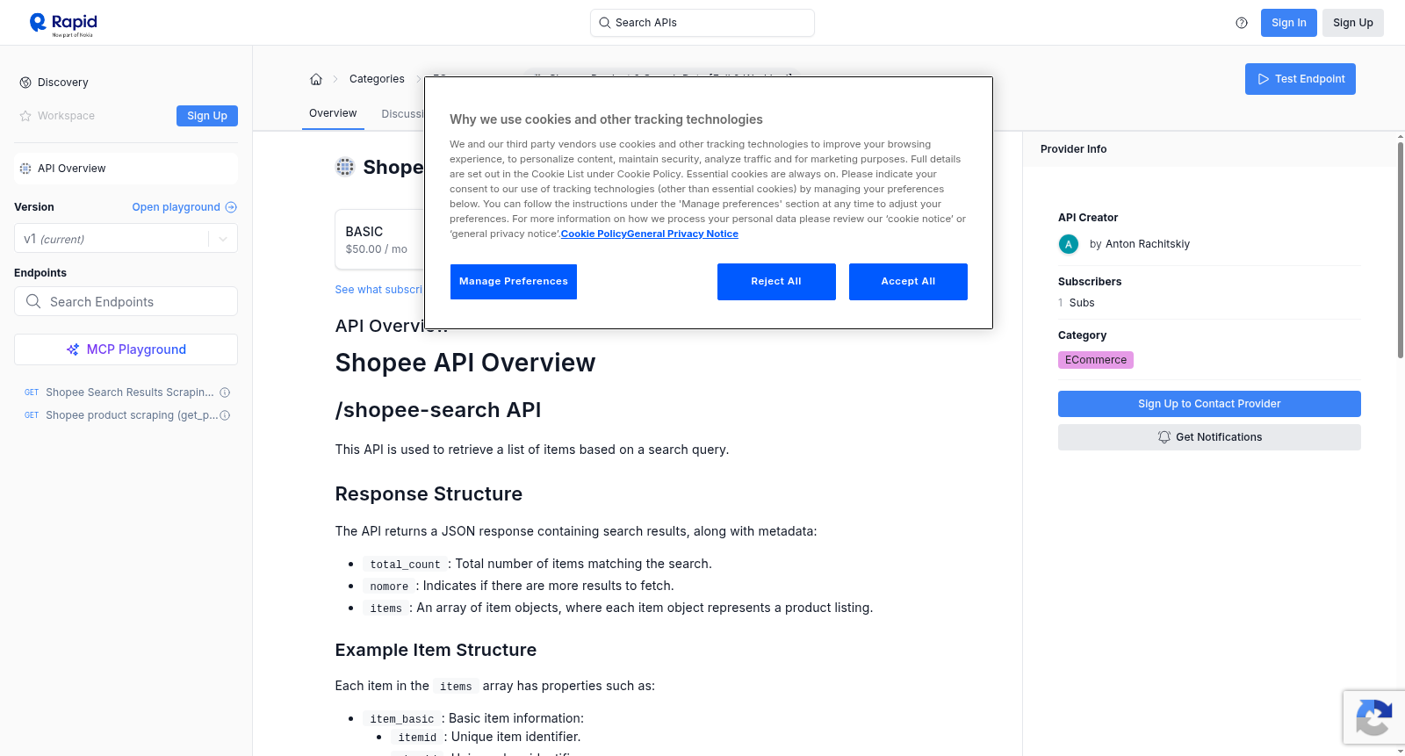The height and width of the screenshot is (756, 1405).
Task: Open the MCP Playground button
Action: 126,349
